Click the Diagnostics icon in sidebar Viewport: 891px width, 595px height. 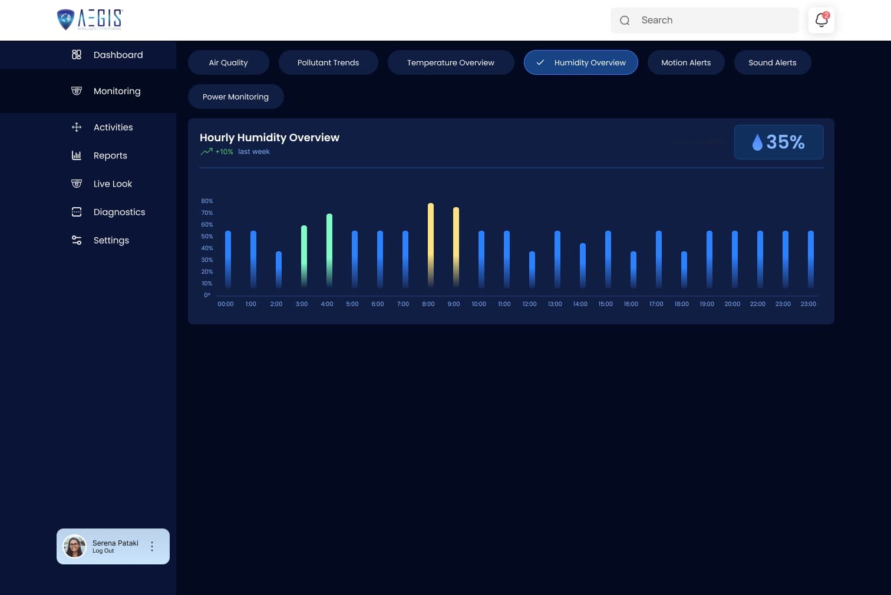[77, 212]
